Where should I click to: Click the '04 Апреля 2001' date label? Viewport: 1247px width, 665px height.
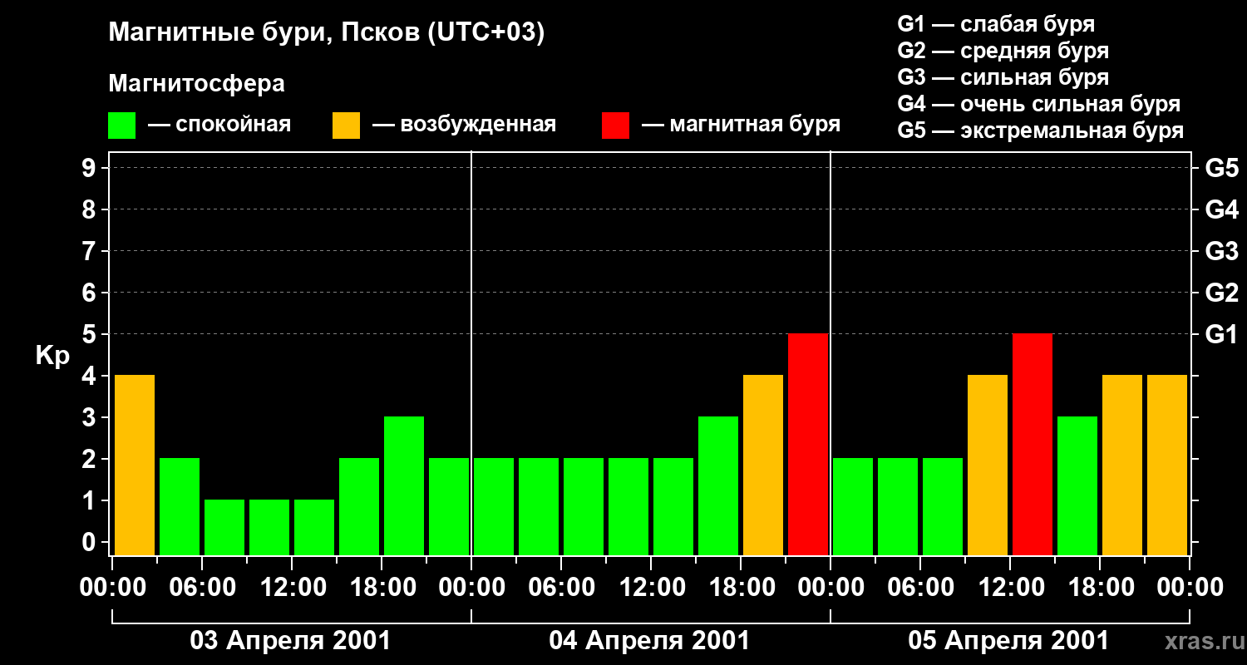[649, 641]
